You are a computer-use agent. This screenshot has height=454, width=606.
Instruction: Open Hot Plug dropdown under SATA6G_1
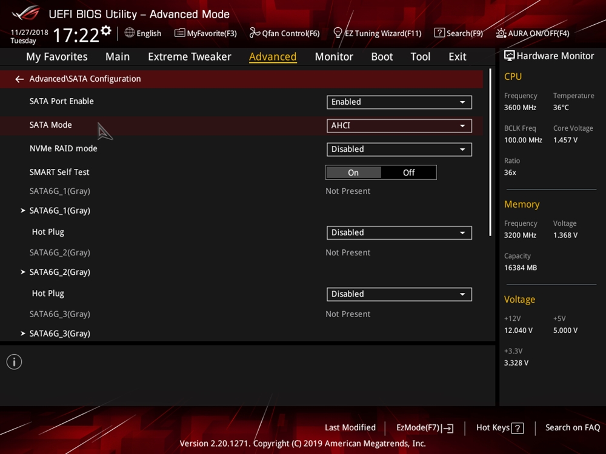[399, 233]
